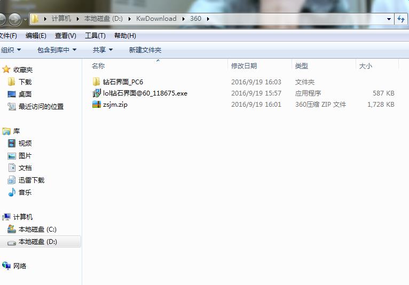Click the folder icon in address bar
The width and height of the screenshot is (409, 285).
[x=35, y=19]
